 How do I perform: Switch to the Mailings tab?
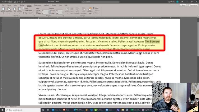click(46, 5)
